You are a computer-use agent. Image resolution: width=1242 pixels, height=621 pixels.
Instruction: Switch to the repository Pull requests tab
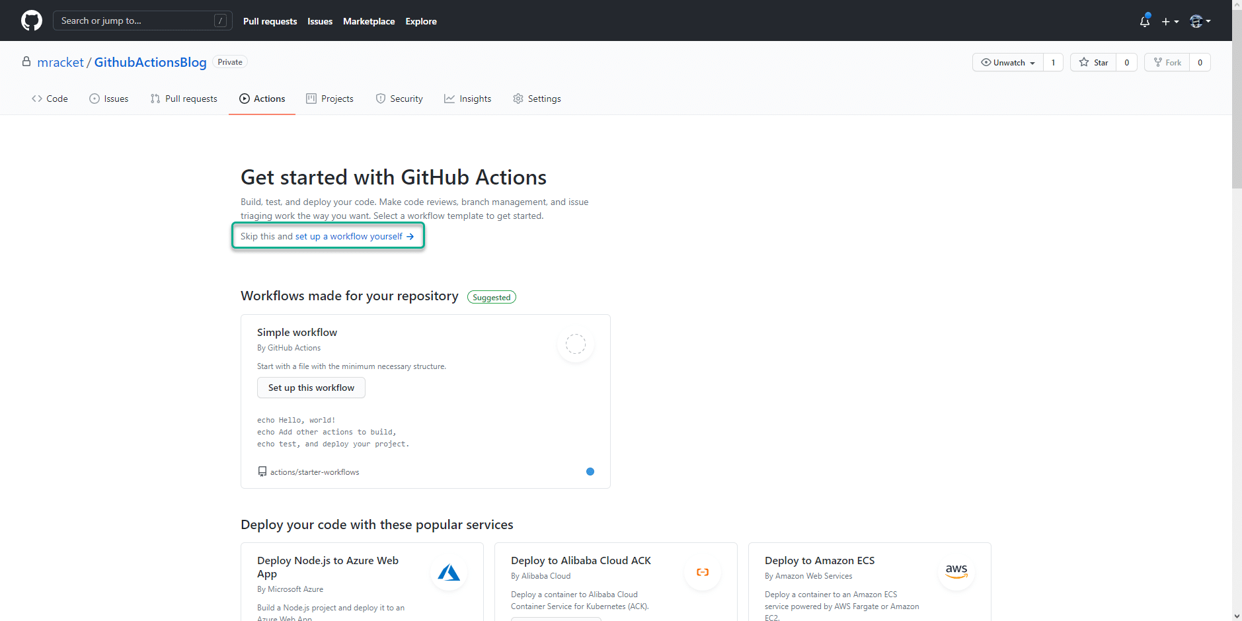(x=184, y=99)
